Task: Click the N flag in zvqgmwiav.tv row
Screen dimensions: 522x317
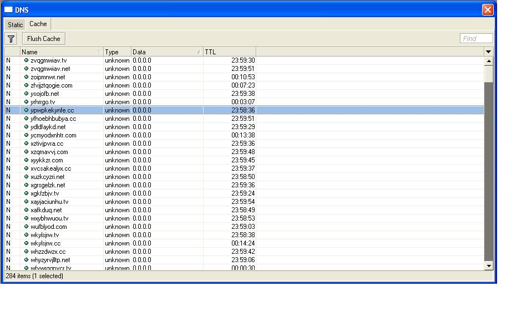Action: coord(8,60)
